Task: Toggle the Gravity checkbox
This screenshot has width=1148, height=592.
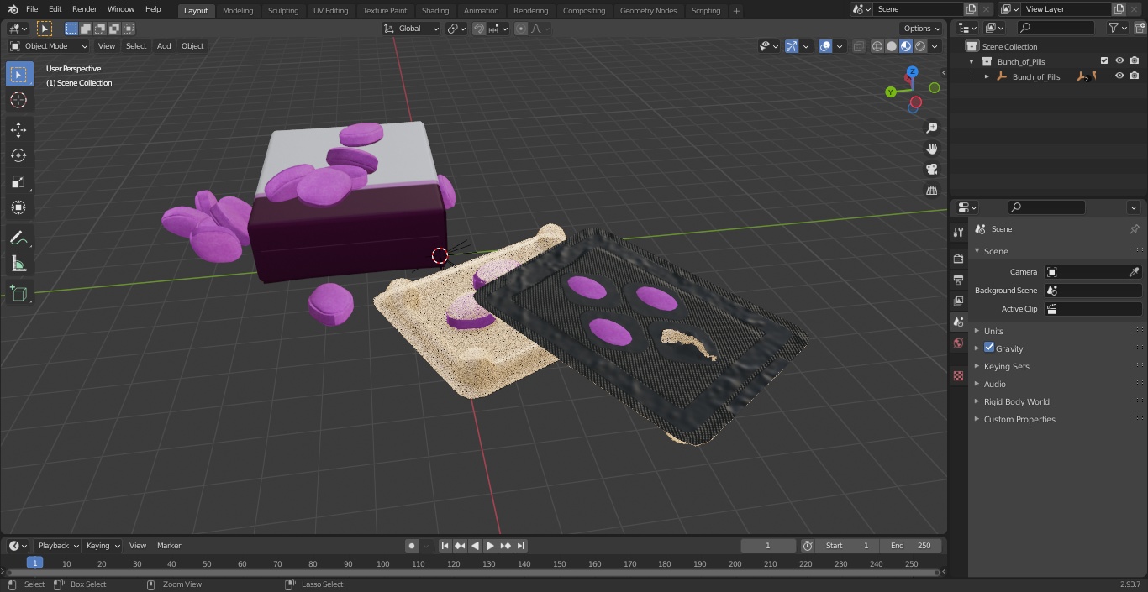Action: point(989,348)
